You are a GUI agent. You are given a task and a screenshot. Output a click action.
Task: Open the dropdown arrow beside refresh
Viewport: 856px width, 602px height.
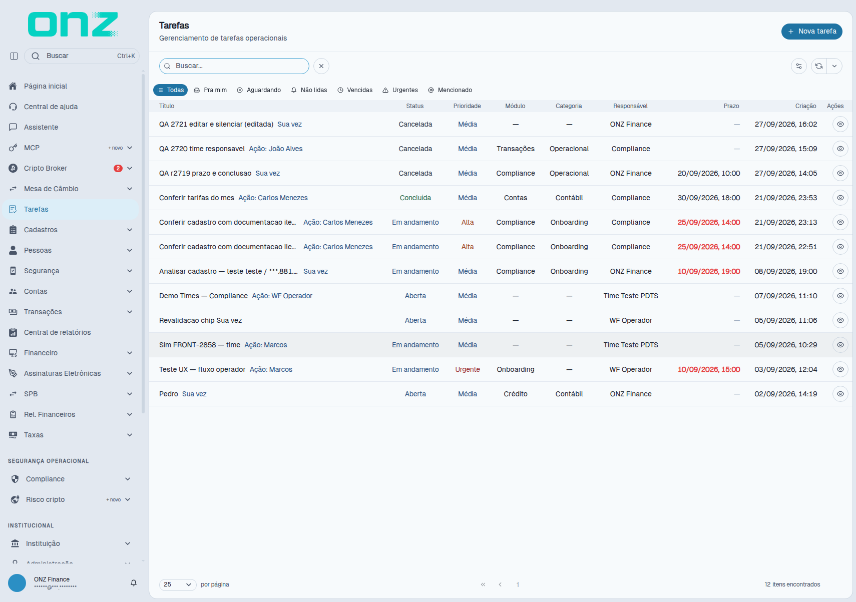point(834,66)
